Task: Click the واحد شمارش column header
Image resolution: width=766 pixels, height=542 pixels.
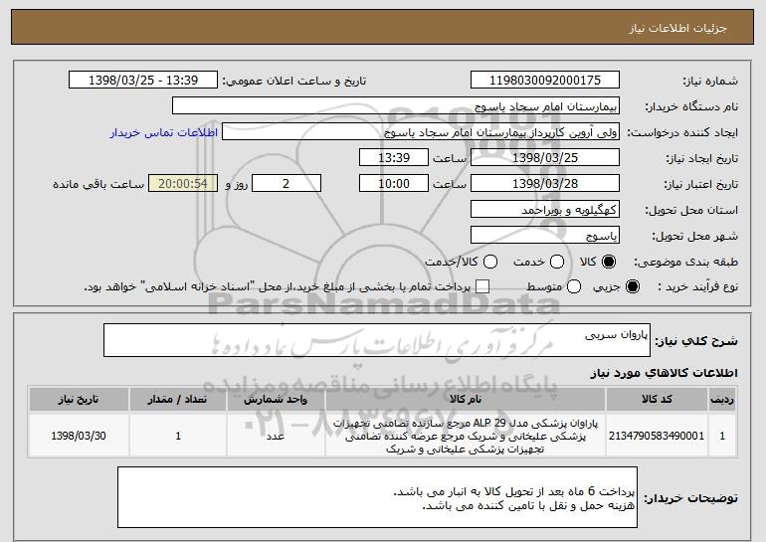Action: pyautogui.click(x=276, y=400)
